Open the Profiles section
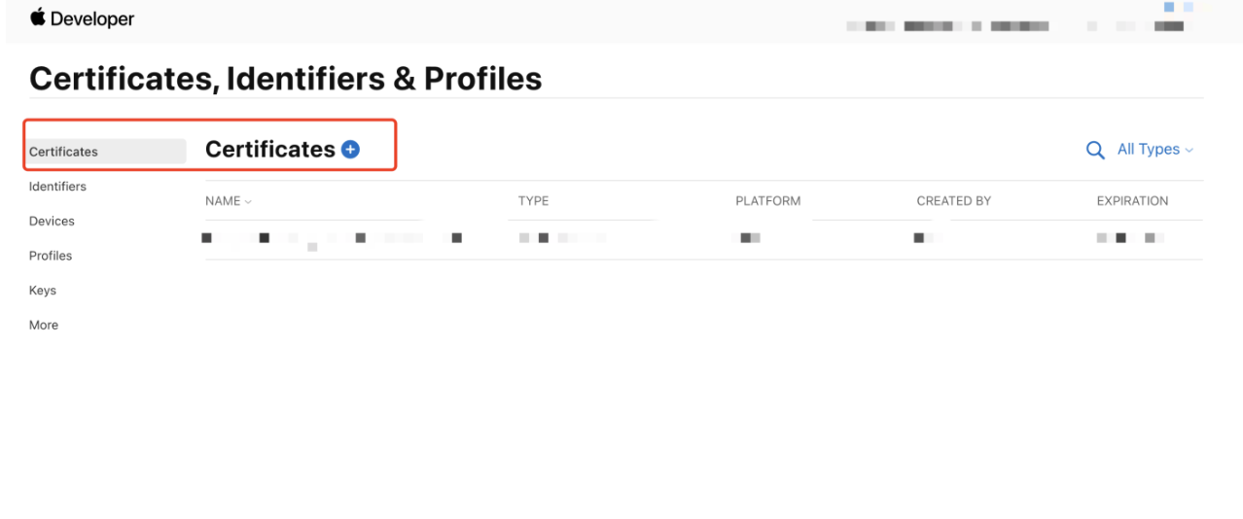1243x519 pixels. pos(51,256)
